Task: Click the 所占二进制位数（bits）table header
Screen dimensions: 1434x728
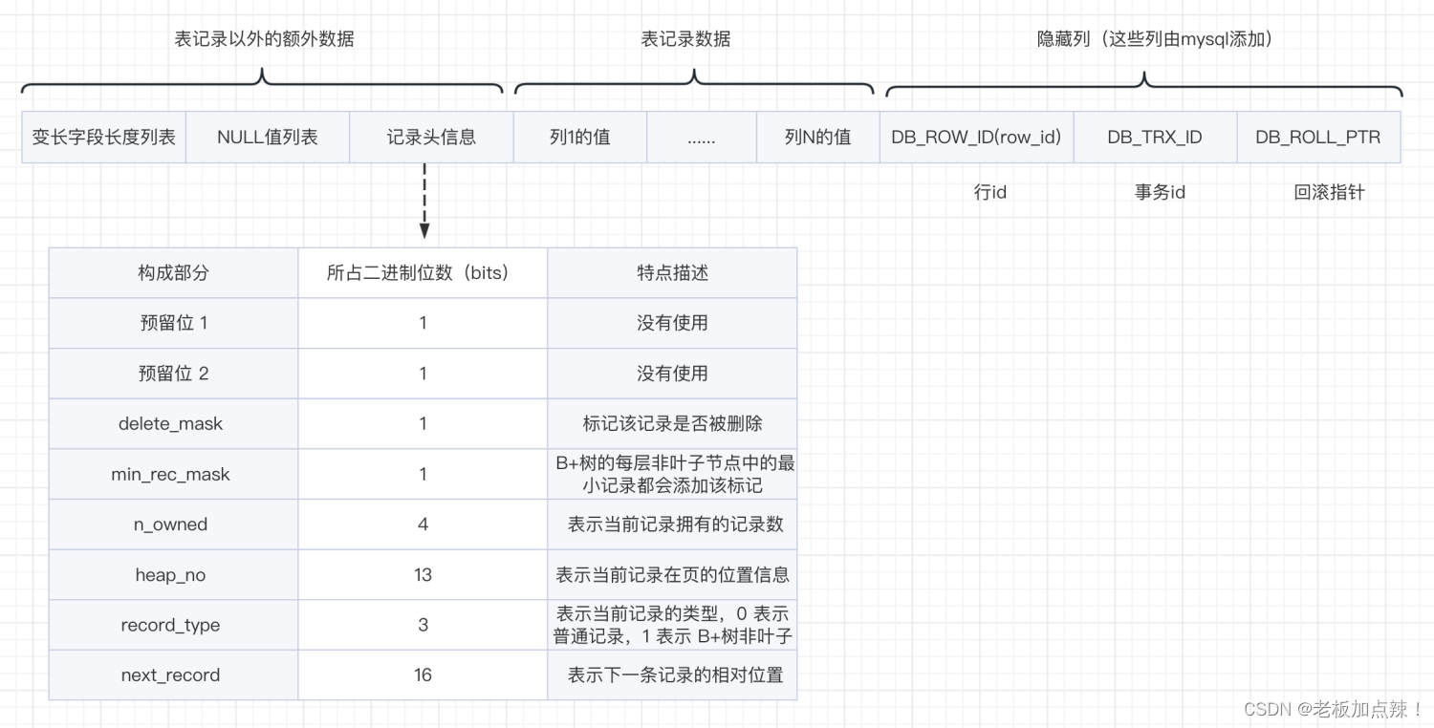Action: 423,273
